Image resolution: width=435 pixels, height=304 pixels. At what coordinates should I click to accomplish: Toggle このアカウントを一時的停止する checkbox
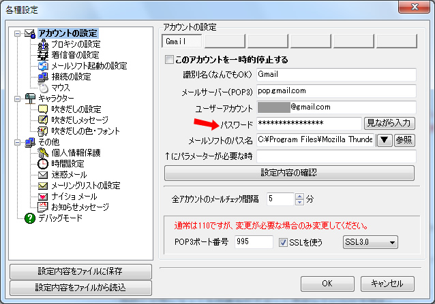pyautogui.click(x=169, y=59)
